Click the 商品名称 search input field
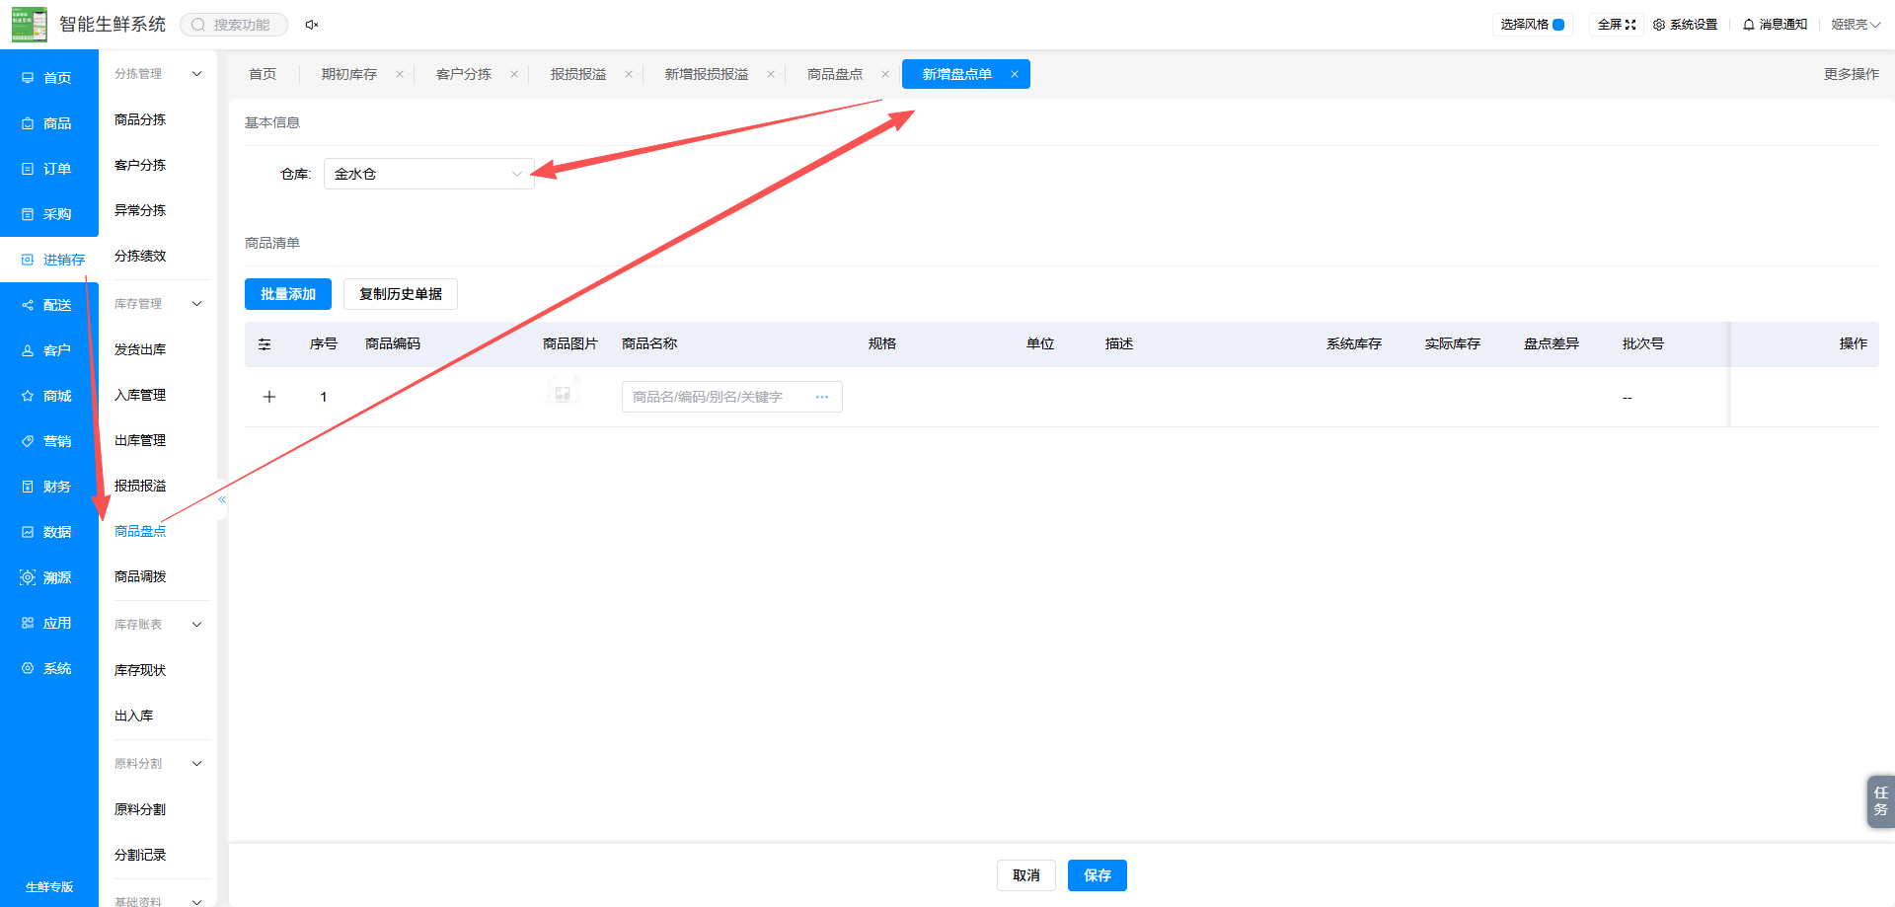 point(732,397)
